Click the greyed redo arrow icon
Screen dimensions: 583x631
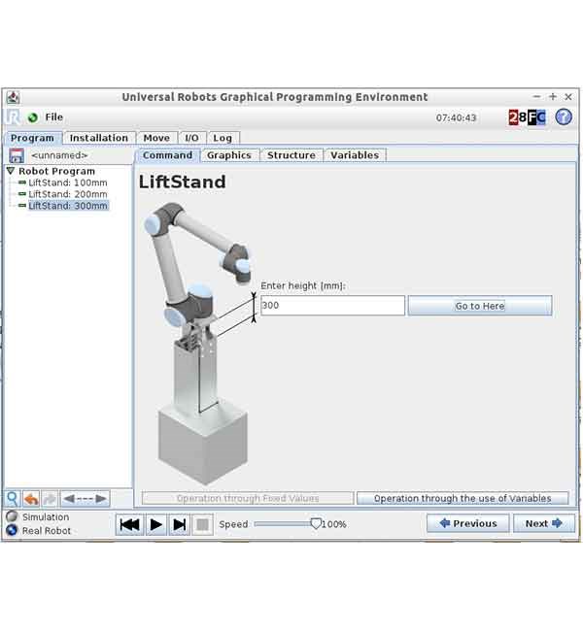click(50, 499)
